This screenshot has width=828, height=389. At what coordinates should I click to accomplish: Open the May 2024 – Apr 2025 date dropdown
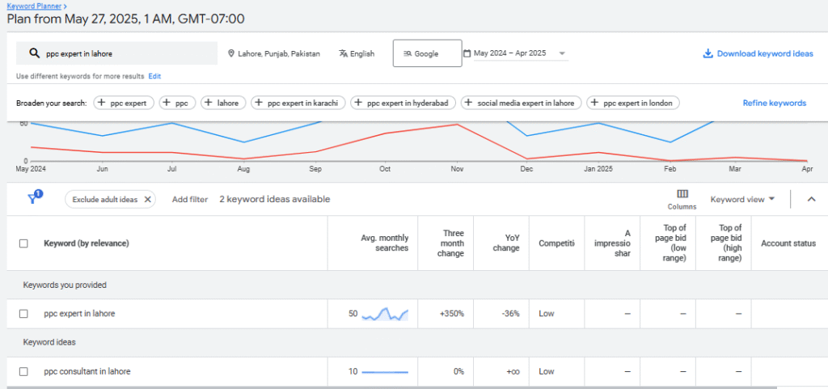point(520,53)
